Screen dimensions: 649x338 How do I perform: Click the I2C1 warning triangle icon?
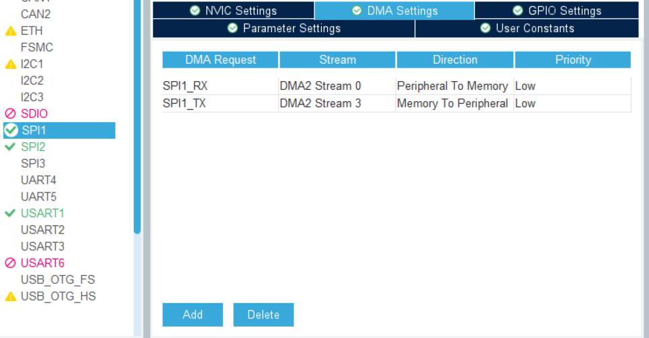pyautogui.click(x=11, y=64)
